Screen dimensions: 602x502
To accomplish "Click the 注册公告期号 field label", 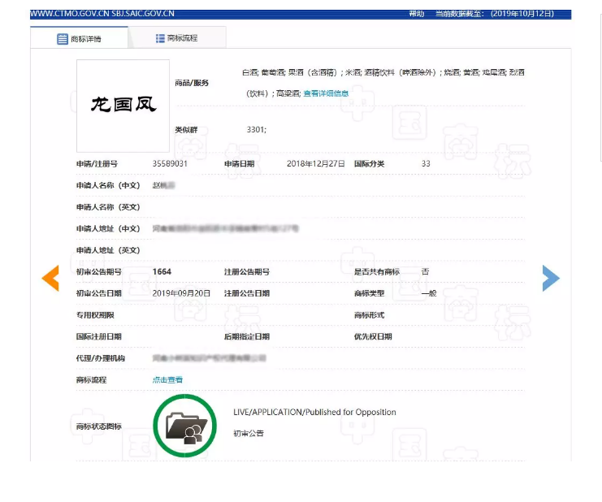I will coord(247,272).
